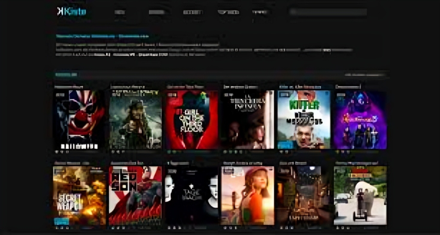
Task: Open the clown face movie poster
Action: pyautogui.click(x=79, y=119)
